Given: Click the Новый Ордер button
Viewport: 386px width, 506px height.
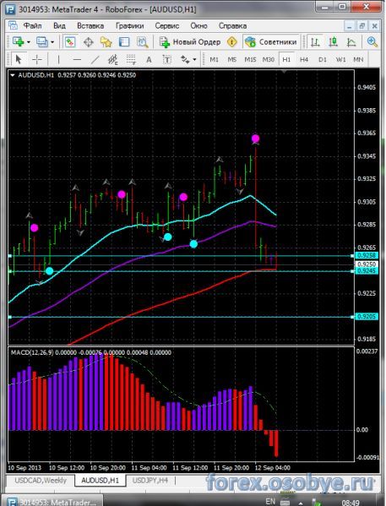Looking at the screenshot, I should (190, 42).
